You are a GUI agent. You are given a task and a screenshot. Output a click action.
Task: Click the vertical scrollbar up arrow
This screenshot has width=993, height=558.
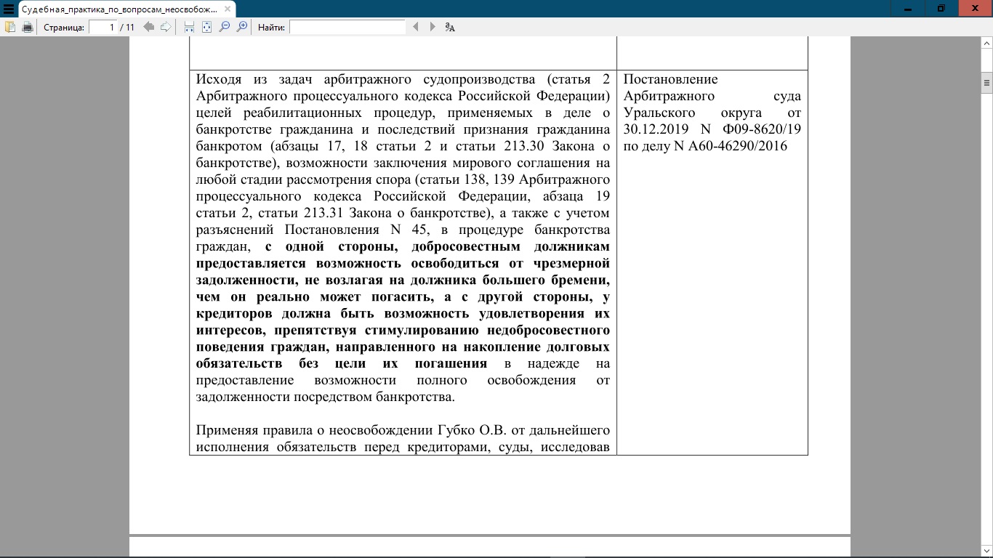pyautogui.click(x=986, y=42)
